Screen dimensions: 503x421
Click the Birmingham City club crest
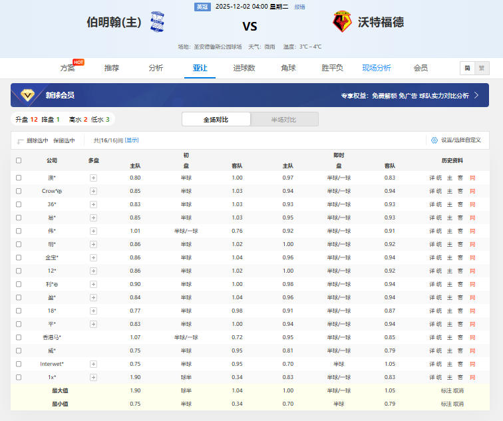[157, 22]
